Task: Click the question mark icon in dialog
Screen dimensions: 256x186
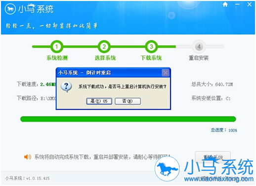Action: click(x=66, y=87)
